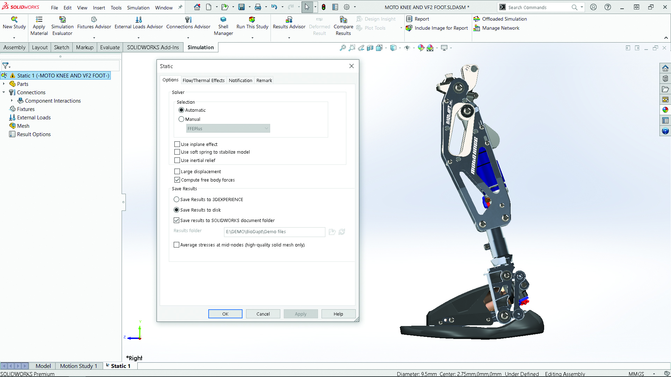The height and width of the screenshot is (377, 671).
Task: Open the Simulation menu
Action: pos(138,7)
